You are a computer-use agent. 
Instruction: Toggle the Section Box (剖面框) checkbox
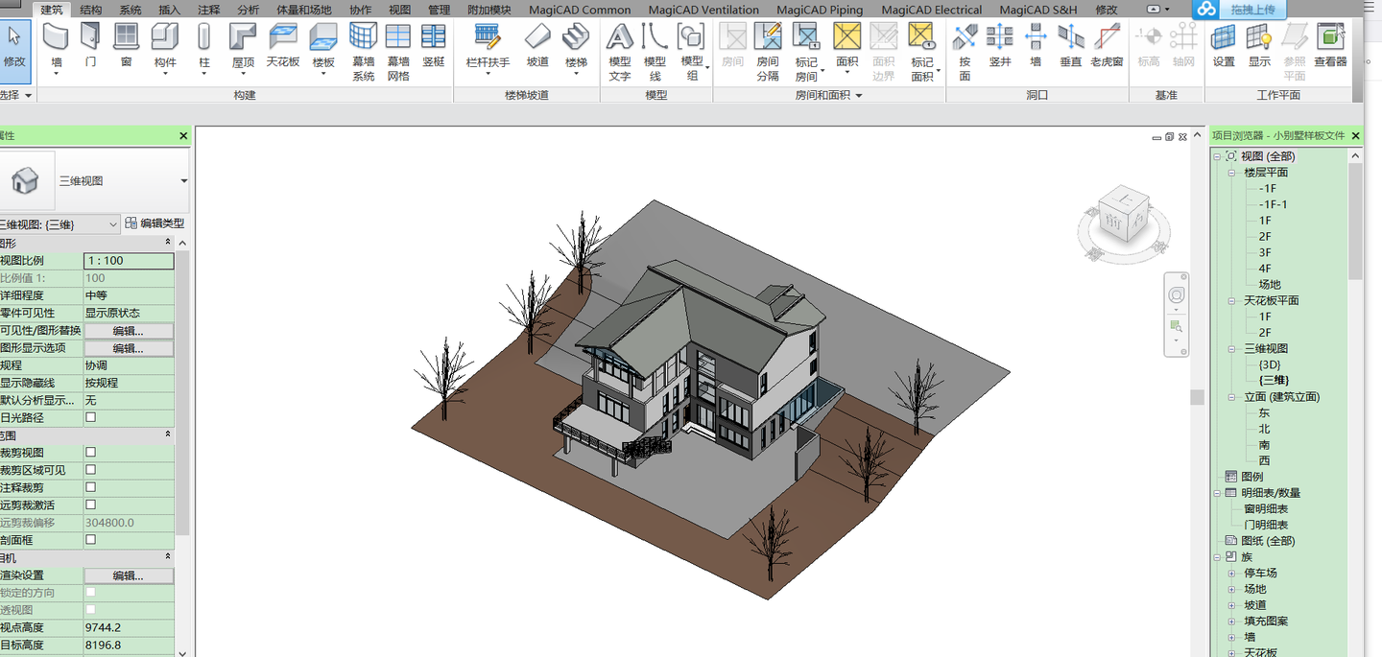click(91, 540)
